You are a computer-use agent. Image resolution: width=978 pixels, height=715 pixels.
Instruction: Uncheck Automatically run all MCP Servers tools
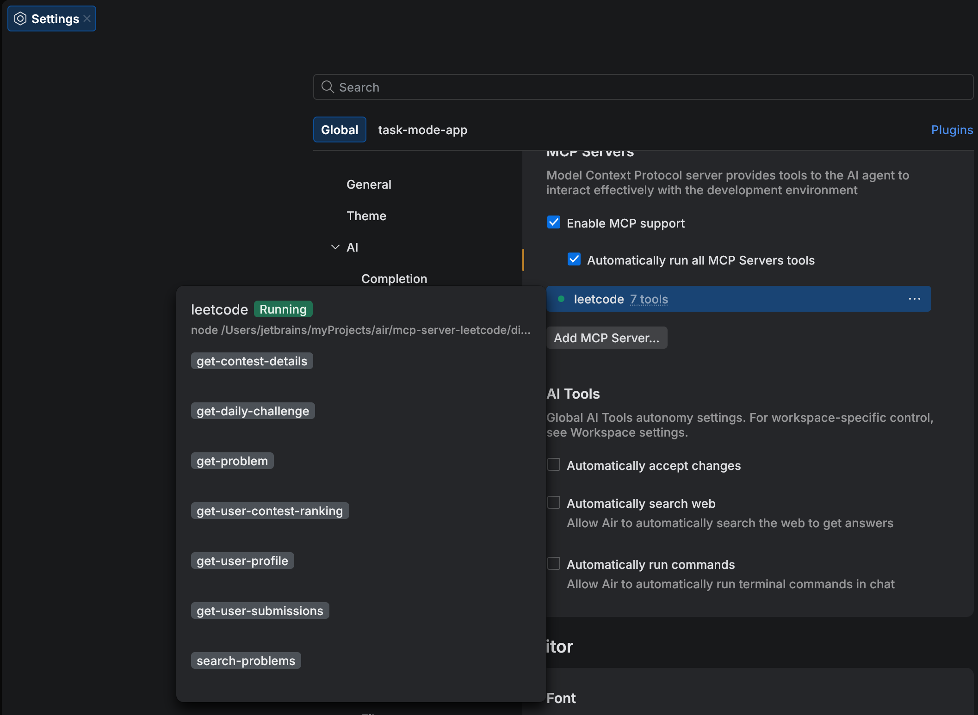574,259
